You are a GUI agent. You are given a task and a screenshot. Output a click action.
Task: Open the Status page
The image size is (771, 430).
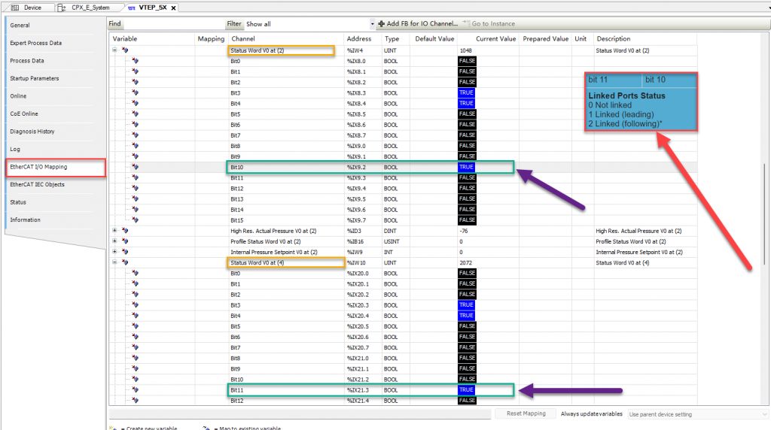(18, 201)
